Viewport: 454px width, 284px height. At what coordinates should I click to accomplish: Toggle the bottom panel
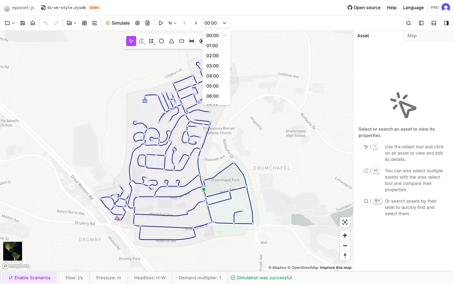(x=434, y=23)
